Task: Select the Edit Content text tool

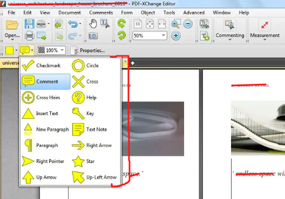Action: click(x=204, y=24)
